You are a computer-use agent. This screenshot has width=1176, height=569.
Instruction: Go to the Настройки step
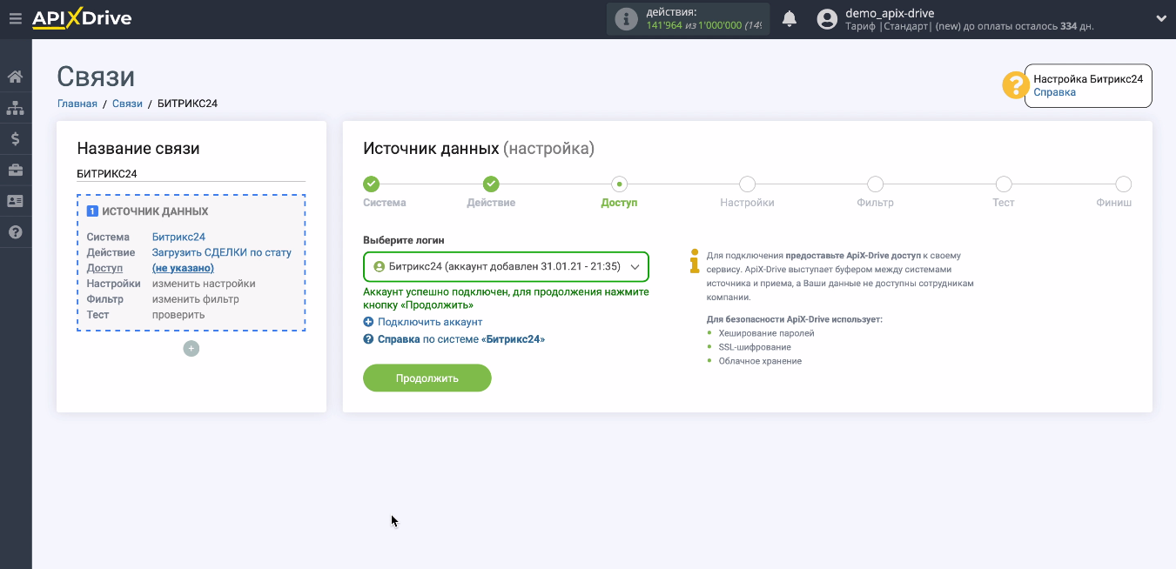(x=747, y=184)
